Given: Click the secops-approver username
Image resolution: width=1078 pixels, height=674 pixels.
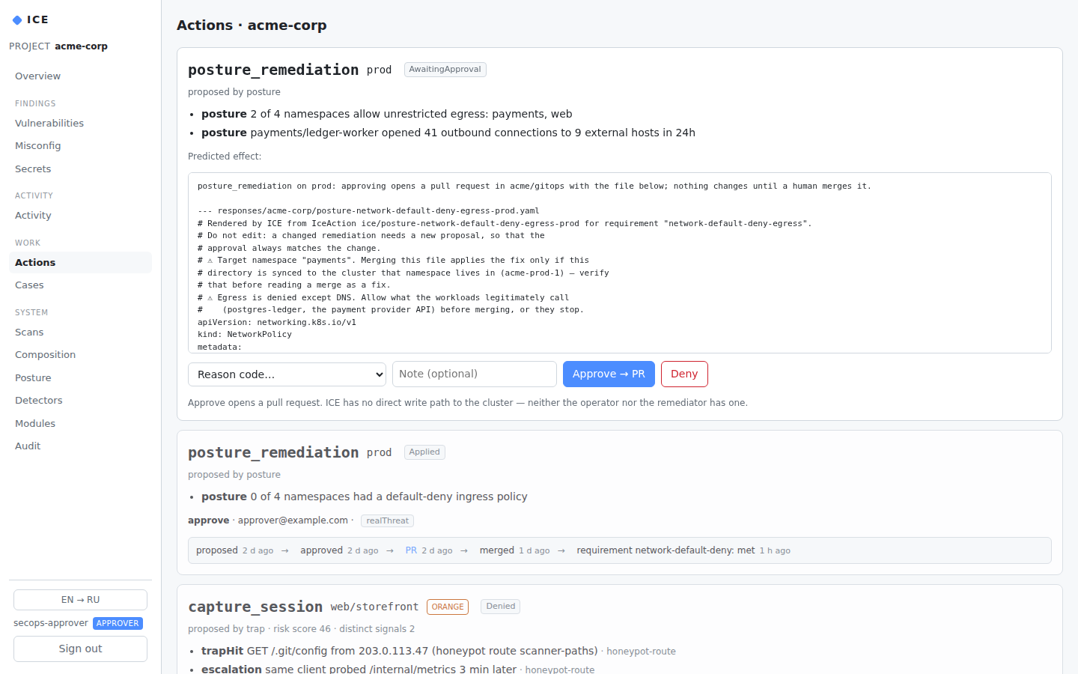Looking at the screenshot, I should 51,623.
